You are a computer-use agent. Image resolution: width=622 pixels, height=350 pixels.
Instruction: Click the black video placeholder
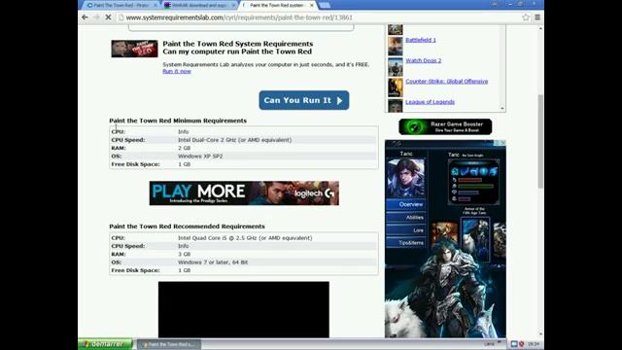tap(244, 309)
